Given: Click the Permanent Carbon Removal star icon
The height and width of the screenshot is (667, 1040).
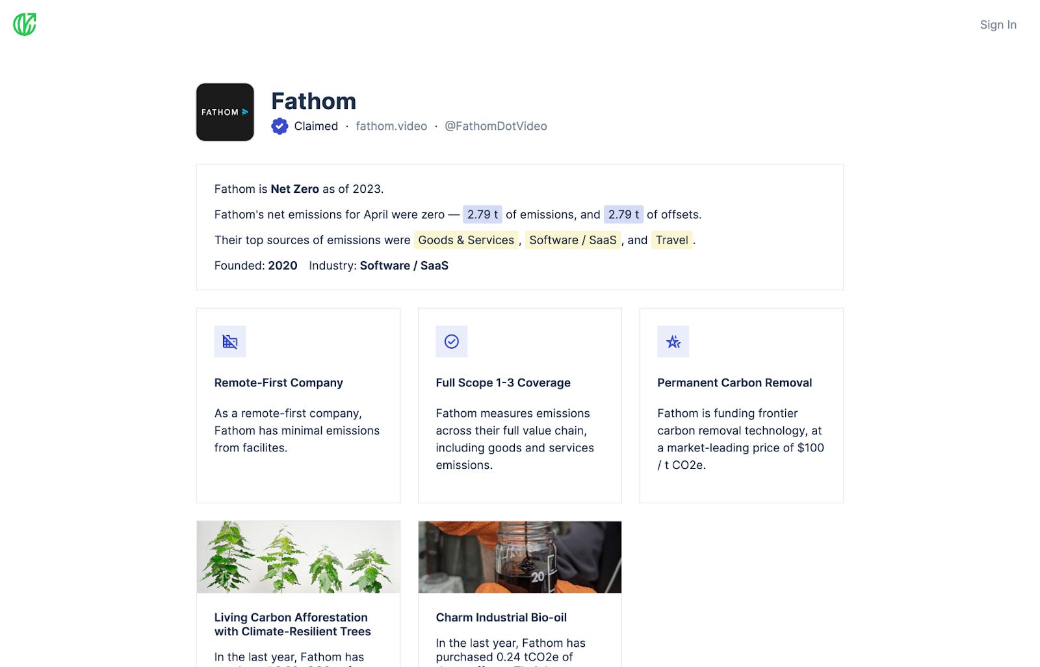Looking at the screenshot, I should (673, 342).
